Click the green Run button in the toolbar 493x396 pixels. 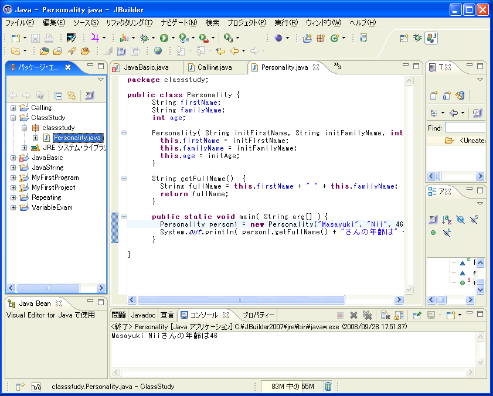click(x=164, y=38)
